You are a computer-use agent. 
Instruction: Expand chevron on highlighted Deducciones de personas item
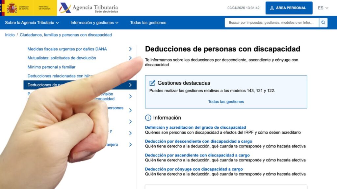click(x=130, y=85)
